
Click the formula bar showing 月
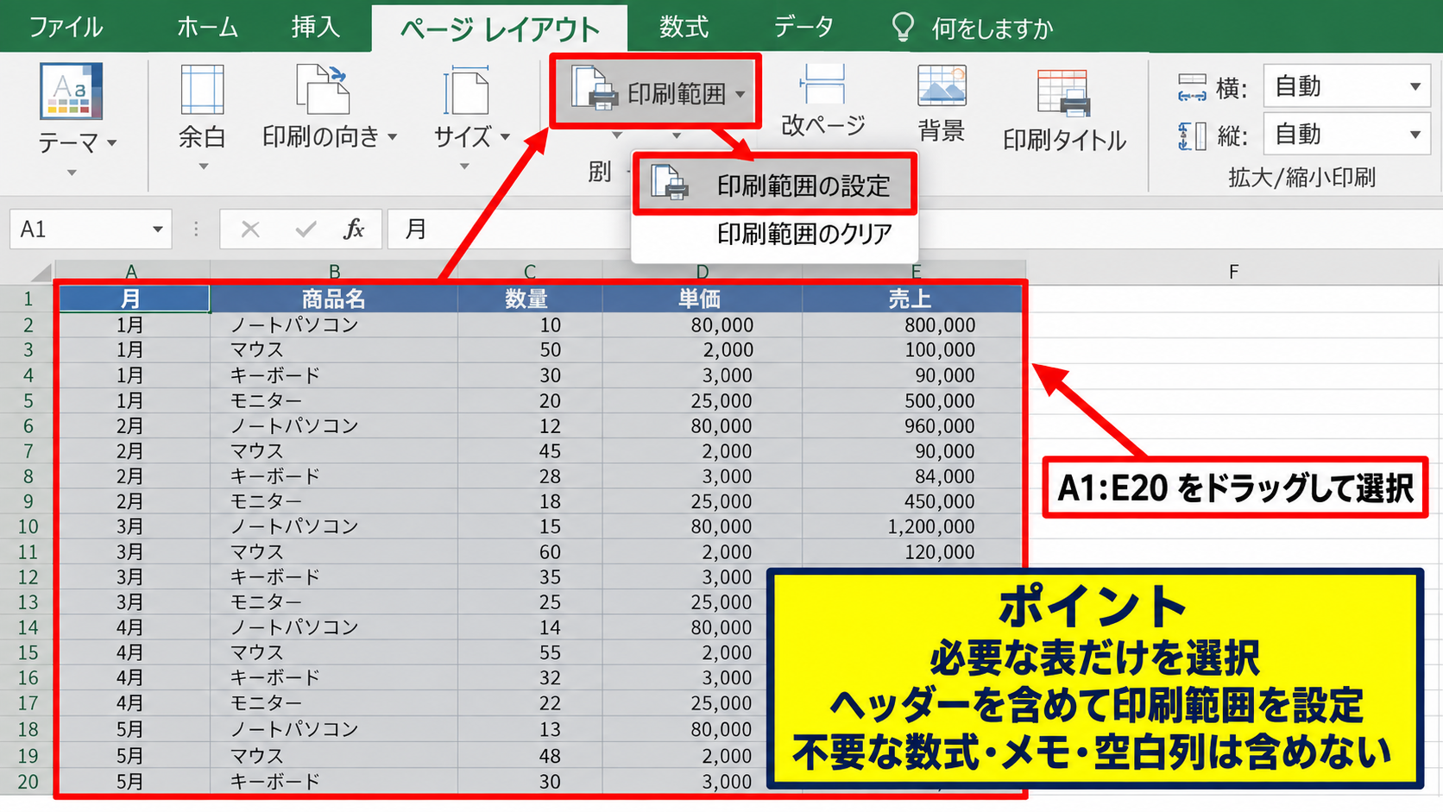[x=915, y=229]
